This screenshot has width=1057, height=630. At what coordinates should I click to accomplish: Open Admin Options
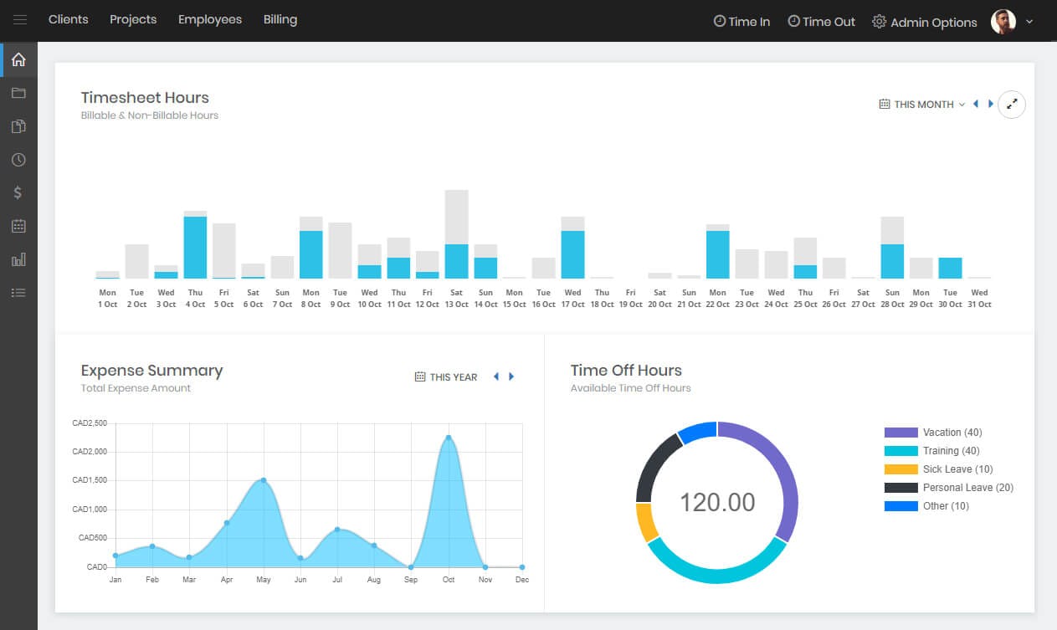924,23
